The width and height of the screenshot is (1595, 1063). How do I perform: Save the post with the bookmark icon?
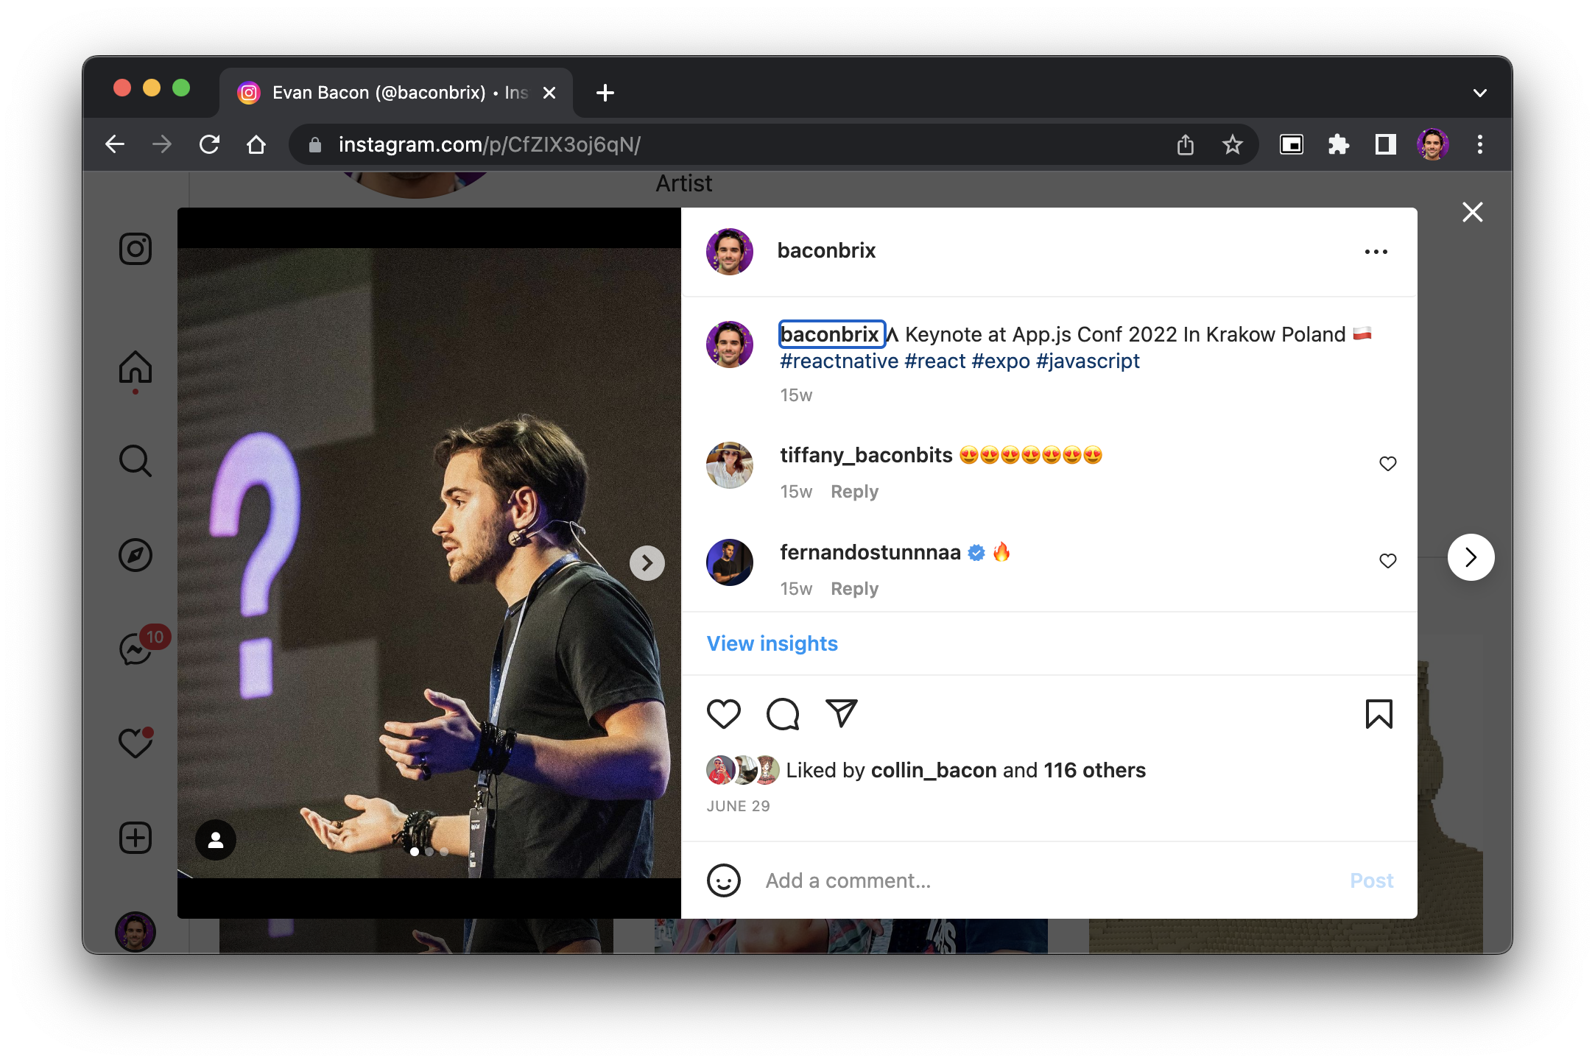click(x=1379, y=714)
